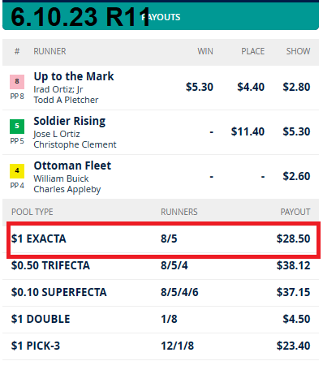Click the yellow number 4 saddlecloth badge
The image size is (323, 374).
pos(17,171)
